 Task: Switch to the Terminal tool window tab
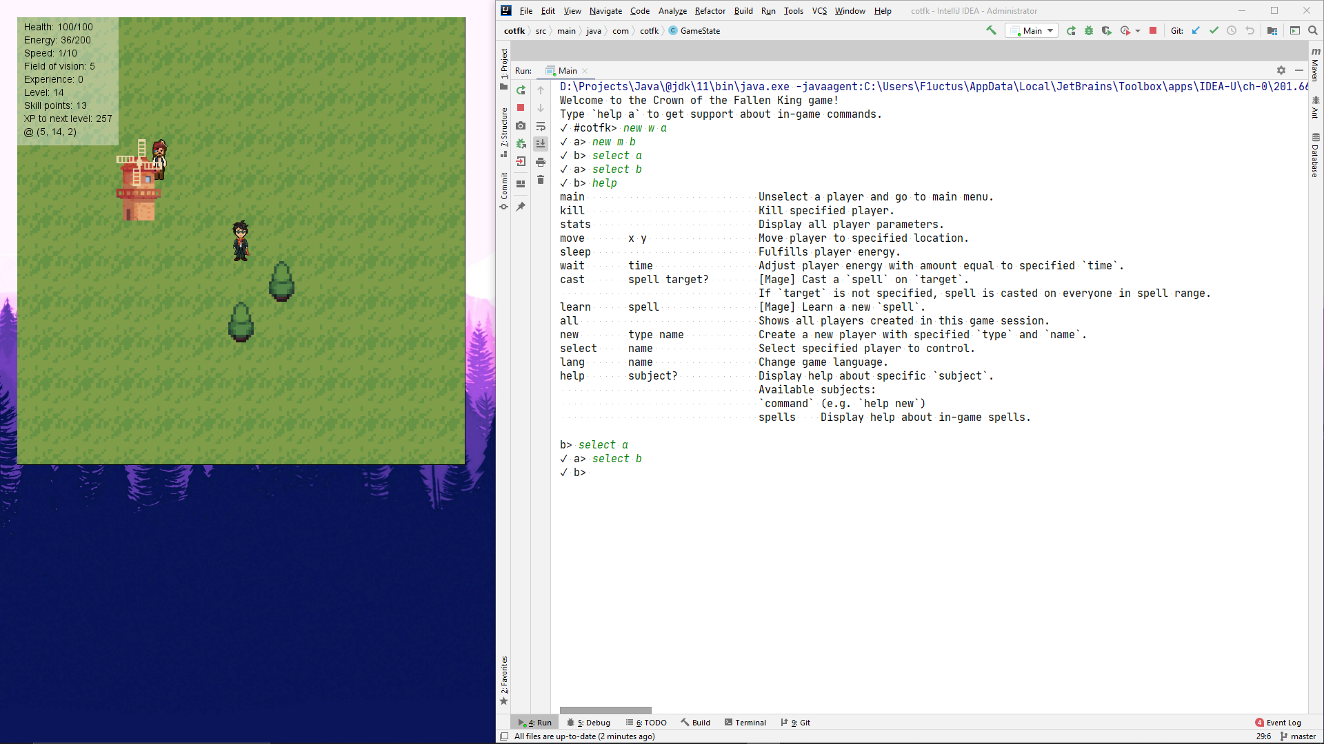click(x=745, y=723)
